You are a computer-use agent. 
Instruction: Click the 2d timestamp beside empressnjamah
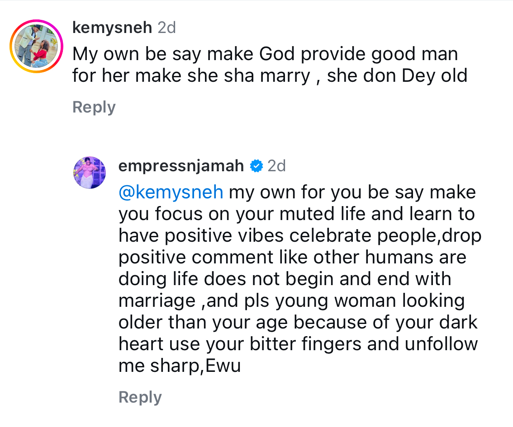pos(276,166)
